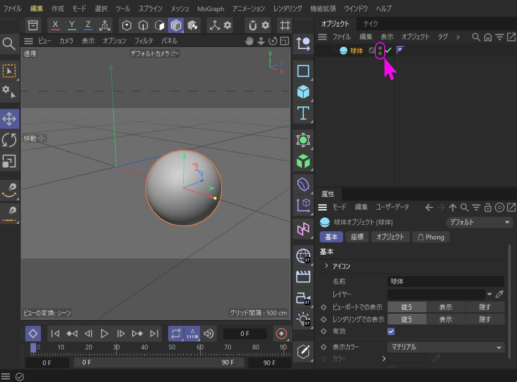This screenshot has width=517, height=382.
Task: Click the cube primitive icon
Action: click(303, 92)
